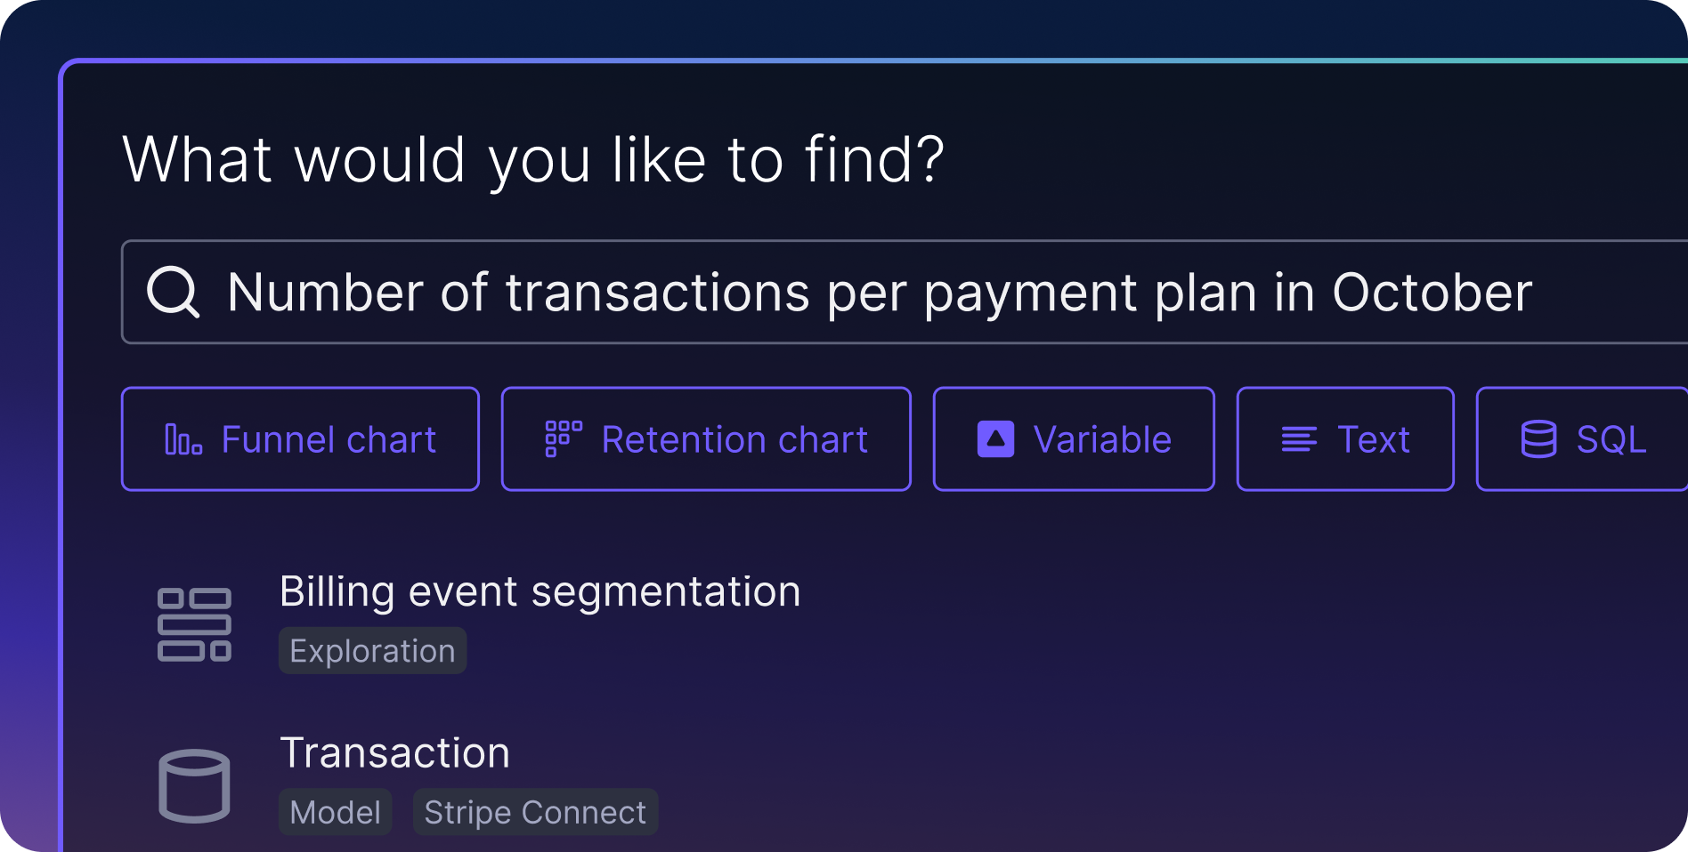Click the Model badge under Transaction
This screenshot has height=852, width=1688.
point(336,811)
